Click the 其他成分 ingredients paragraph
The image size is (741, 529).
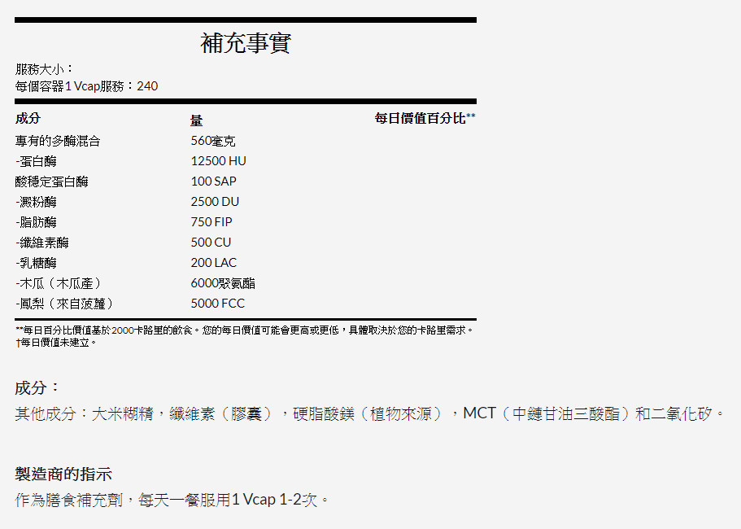coord(369,413)
